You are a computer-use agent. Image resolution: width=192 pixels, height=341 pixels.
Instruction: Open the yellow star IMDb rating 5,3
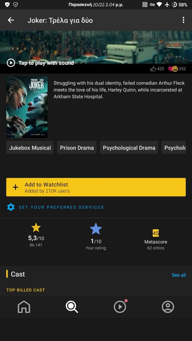[x=36, y=228]
